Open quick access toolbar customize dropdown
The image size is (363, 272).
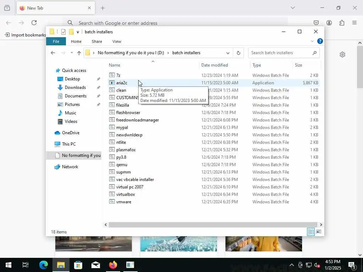78,32
